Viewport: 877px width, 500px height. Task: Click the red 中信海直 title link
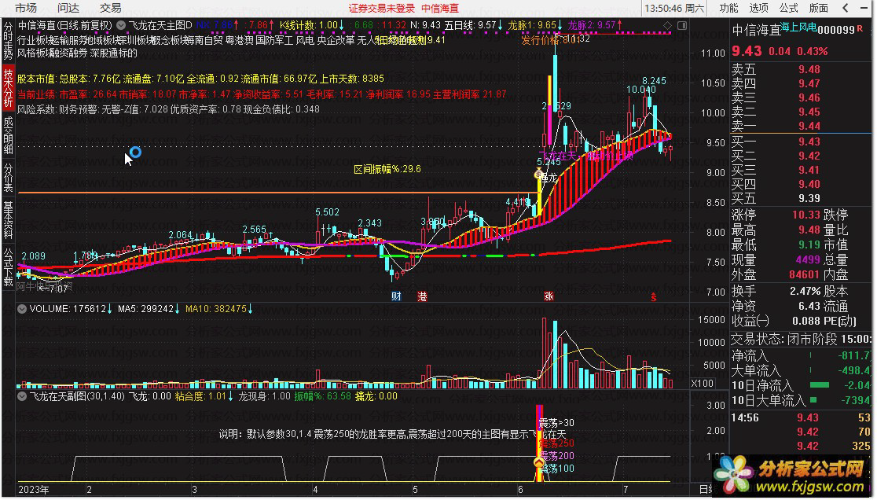coord(440,9)
